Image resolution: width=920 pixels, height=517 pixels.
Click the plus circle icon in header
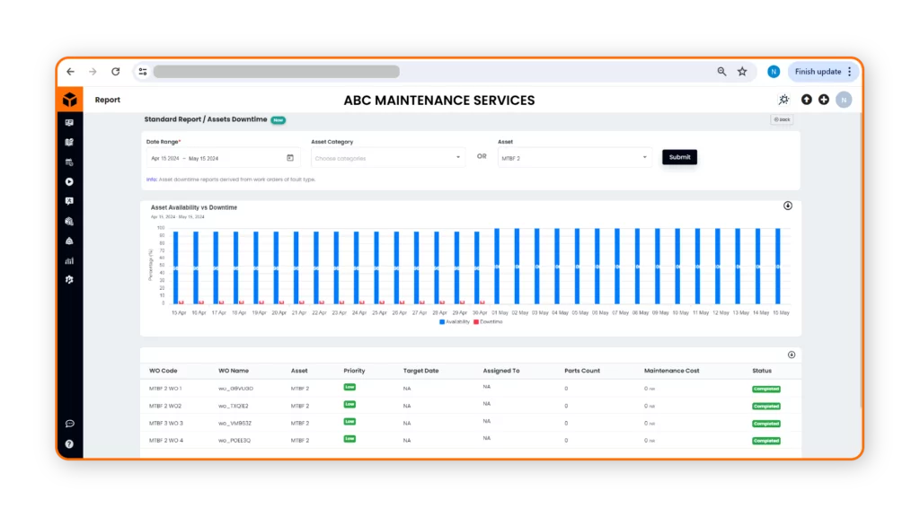pyautogui.click(x=824, y=100)
